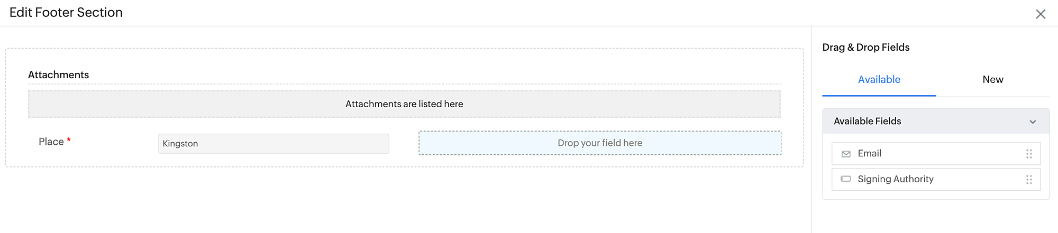The image size is (1058, 233).
Task: Click empty space below the Signing Authority field
Action: (935, 217)
